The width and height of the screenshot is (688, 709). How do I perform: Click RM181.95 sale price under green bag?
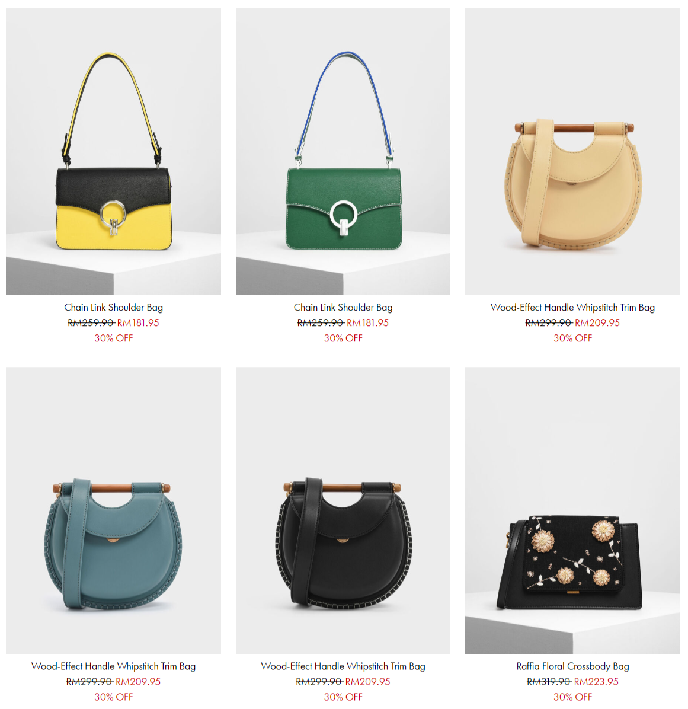click(x=367, y=323)
